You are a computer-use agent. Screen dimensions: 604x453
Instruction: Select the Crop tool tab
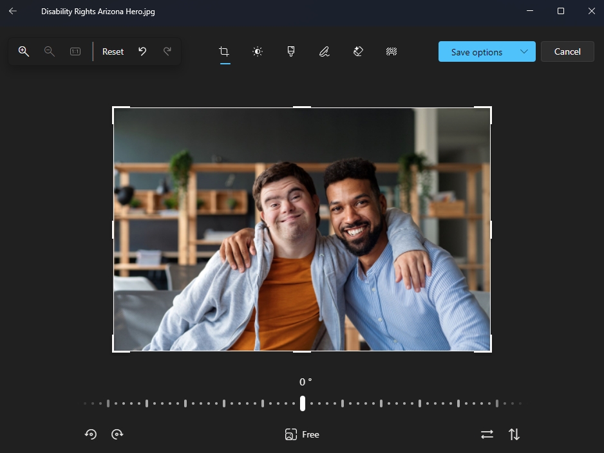[x=224, y=51]
